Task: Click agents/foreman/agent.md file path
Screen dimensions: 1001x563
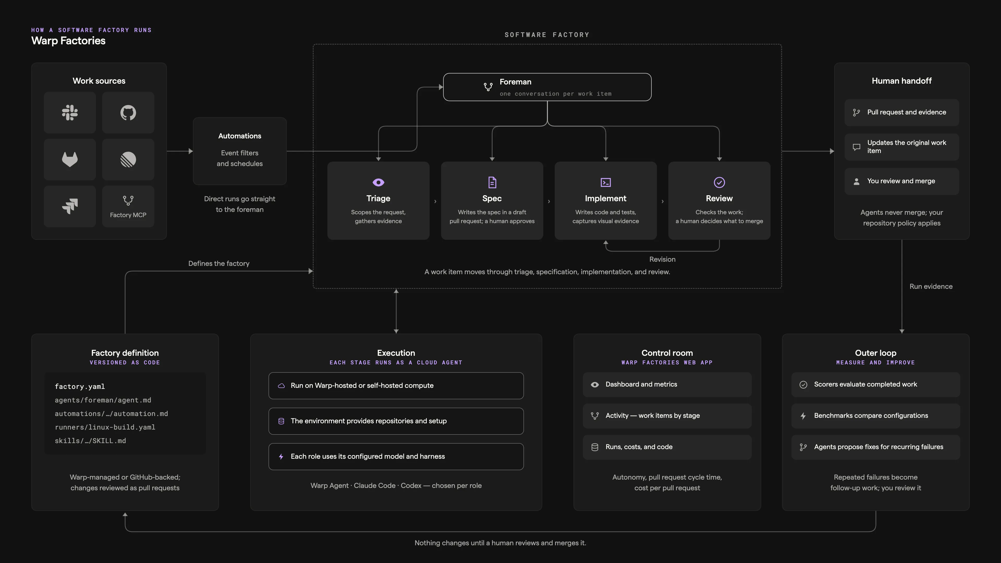Action: click(103, 400)
